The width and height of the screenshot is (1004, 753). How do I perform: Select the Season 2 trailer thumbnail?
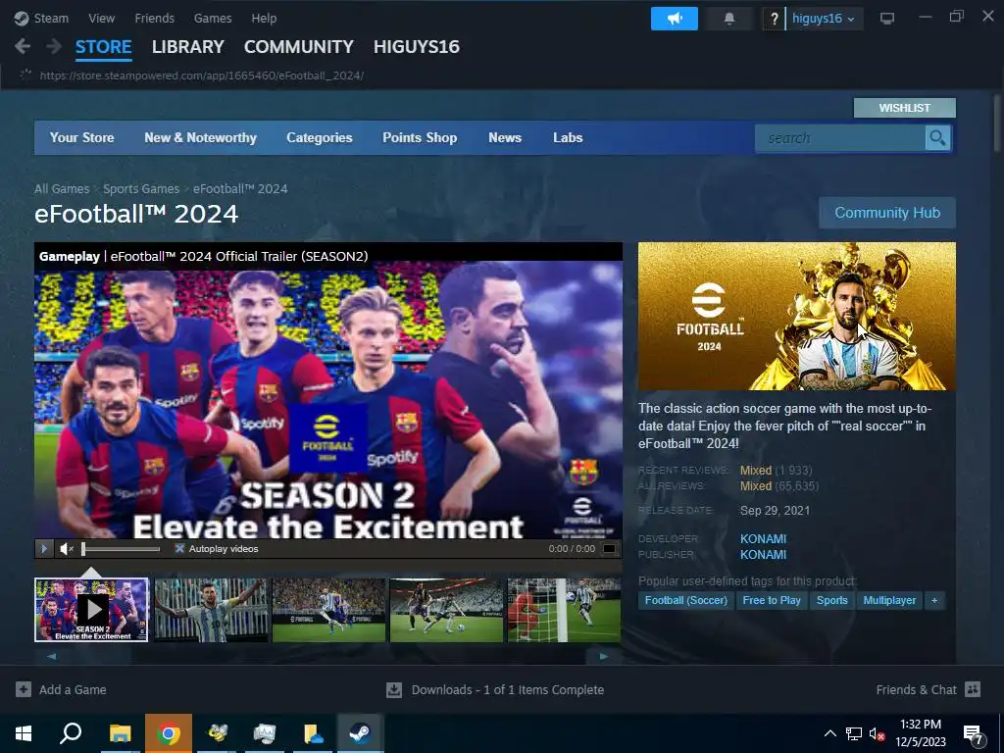pyautogui.click(x=91, y=610)
